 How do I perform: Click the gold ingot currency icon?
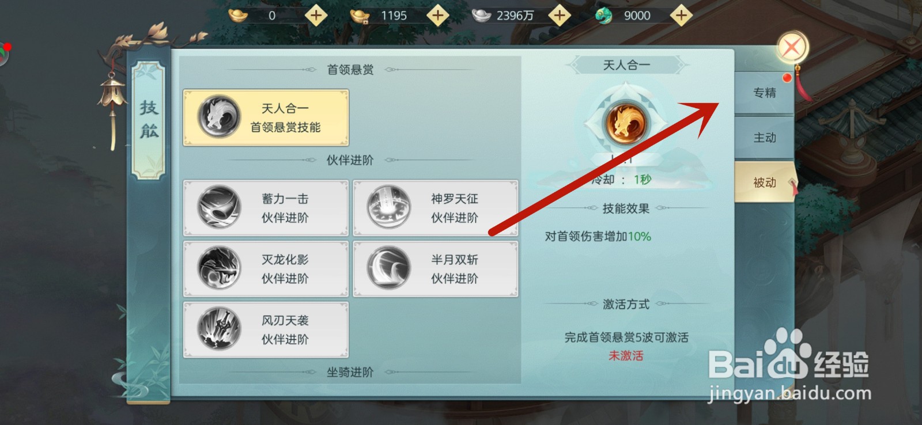click(238, 16)
